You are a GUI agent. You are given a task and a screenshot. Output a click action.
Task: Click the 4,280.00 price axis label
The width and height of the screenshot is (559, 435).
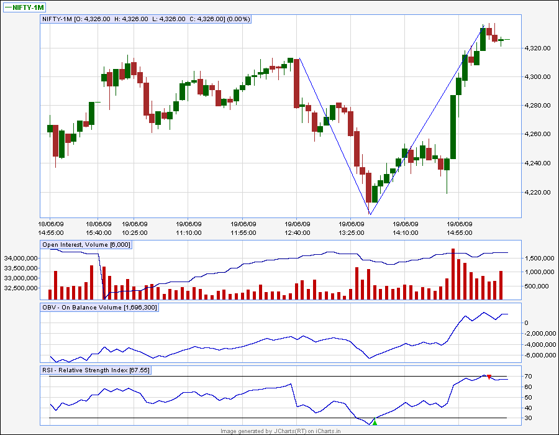(537, 106)
